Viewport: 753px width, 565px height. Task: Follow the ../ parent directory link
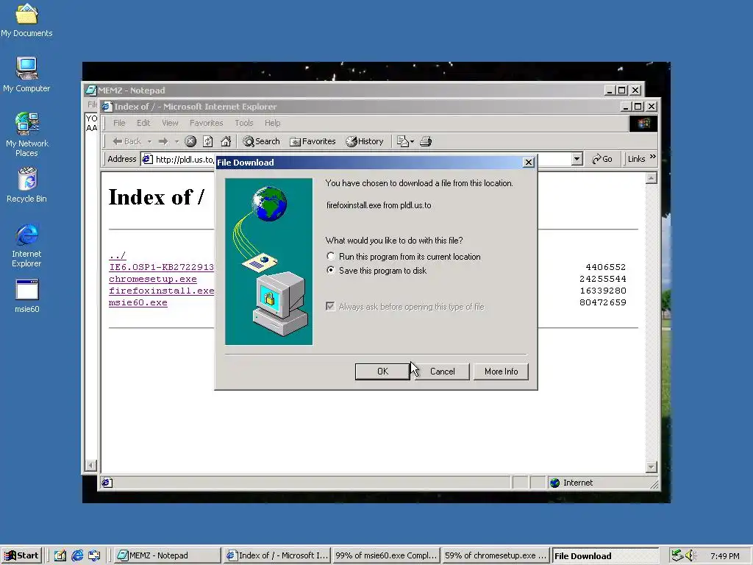[x=118, y=255]
